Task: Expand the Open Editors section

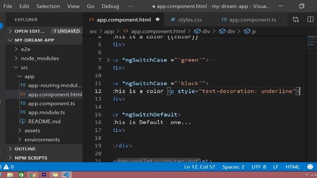Action: tap(10, 31)
